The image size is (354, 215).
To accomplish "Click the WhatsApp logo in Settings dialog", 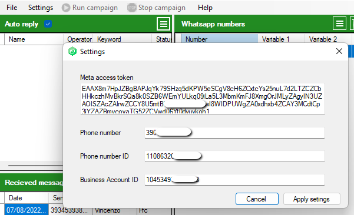I will click(72, 52).
